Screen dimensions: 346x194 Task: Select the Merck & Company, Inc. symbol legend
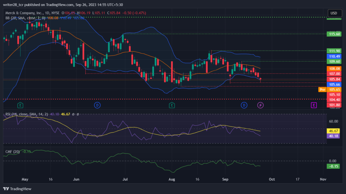click(x=32, y=13)
